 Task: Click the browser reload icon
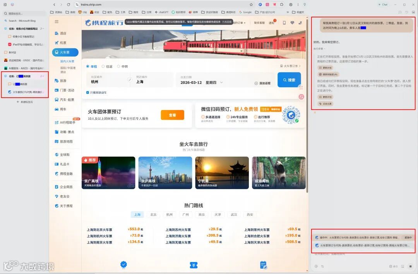coord(69,5)
